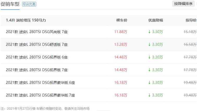The image size is (197, 111).
Task: Sort by 按降幅排序 button
Action: coord(183,4)
